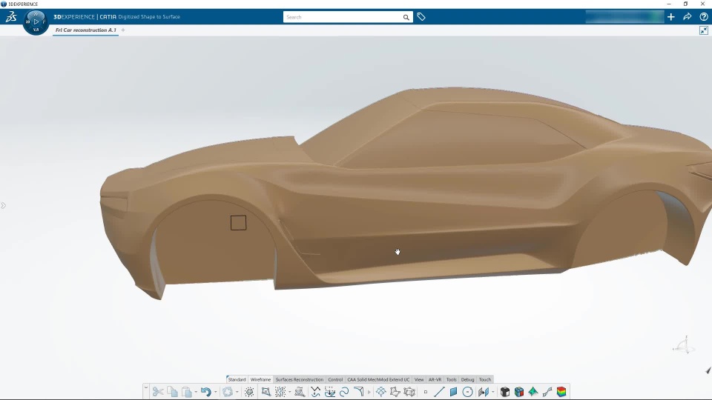This screenshot has height=400, width=712.
Task: Open the symmetry icon dropdown arrow
Action: click(492, 393)
